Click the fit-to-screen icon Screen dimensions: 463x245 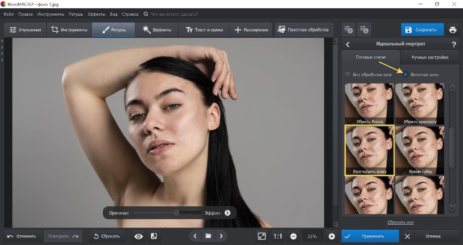pos(262,236)
